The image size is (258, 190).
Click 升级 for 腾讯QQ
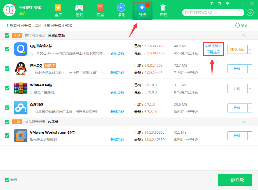click(237, 69)
